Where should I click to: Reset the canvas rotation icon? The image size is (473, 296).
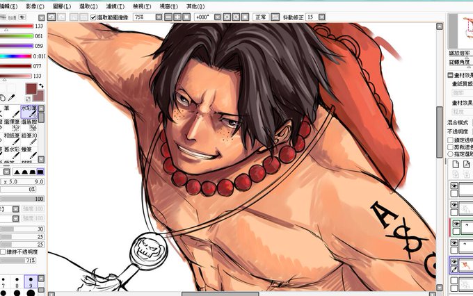[x=246, y=17]
